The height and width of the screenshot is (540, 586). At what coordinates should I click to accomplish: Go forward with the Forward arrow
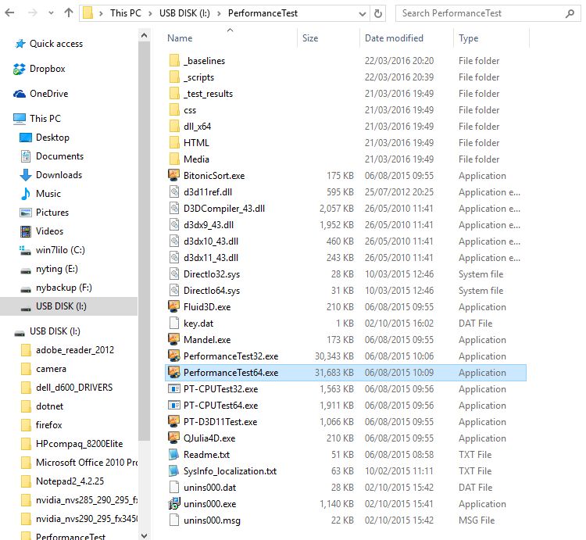point(33,13)
